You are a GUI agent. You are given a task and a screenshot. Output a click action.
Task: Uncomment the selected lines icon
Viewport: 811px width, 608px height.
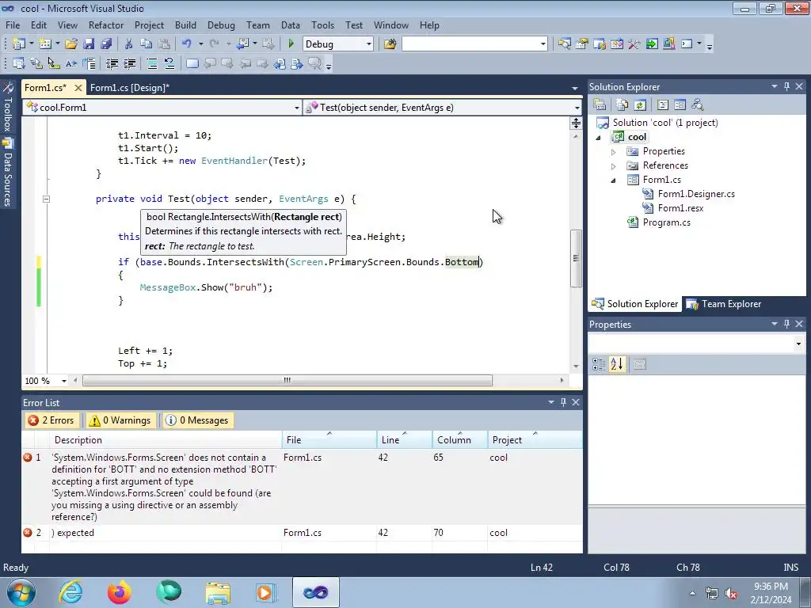(169, 63)
